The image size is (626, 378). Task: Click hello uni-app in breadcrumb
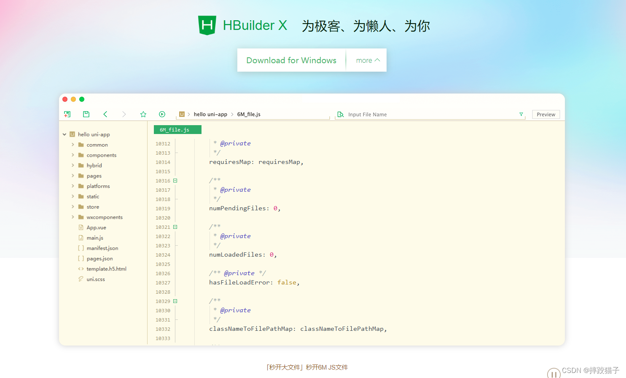[210, 114]
